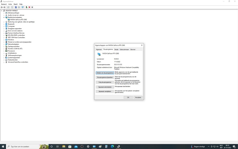Select Draagbare apparaten tree item
This screenshot has height=149, width=238.
click(15, 29)
